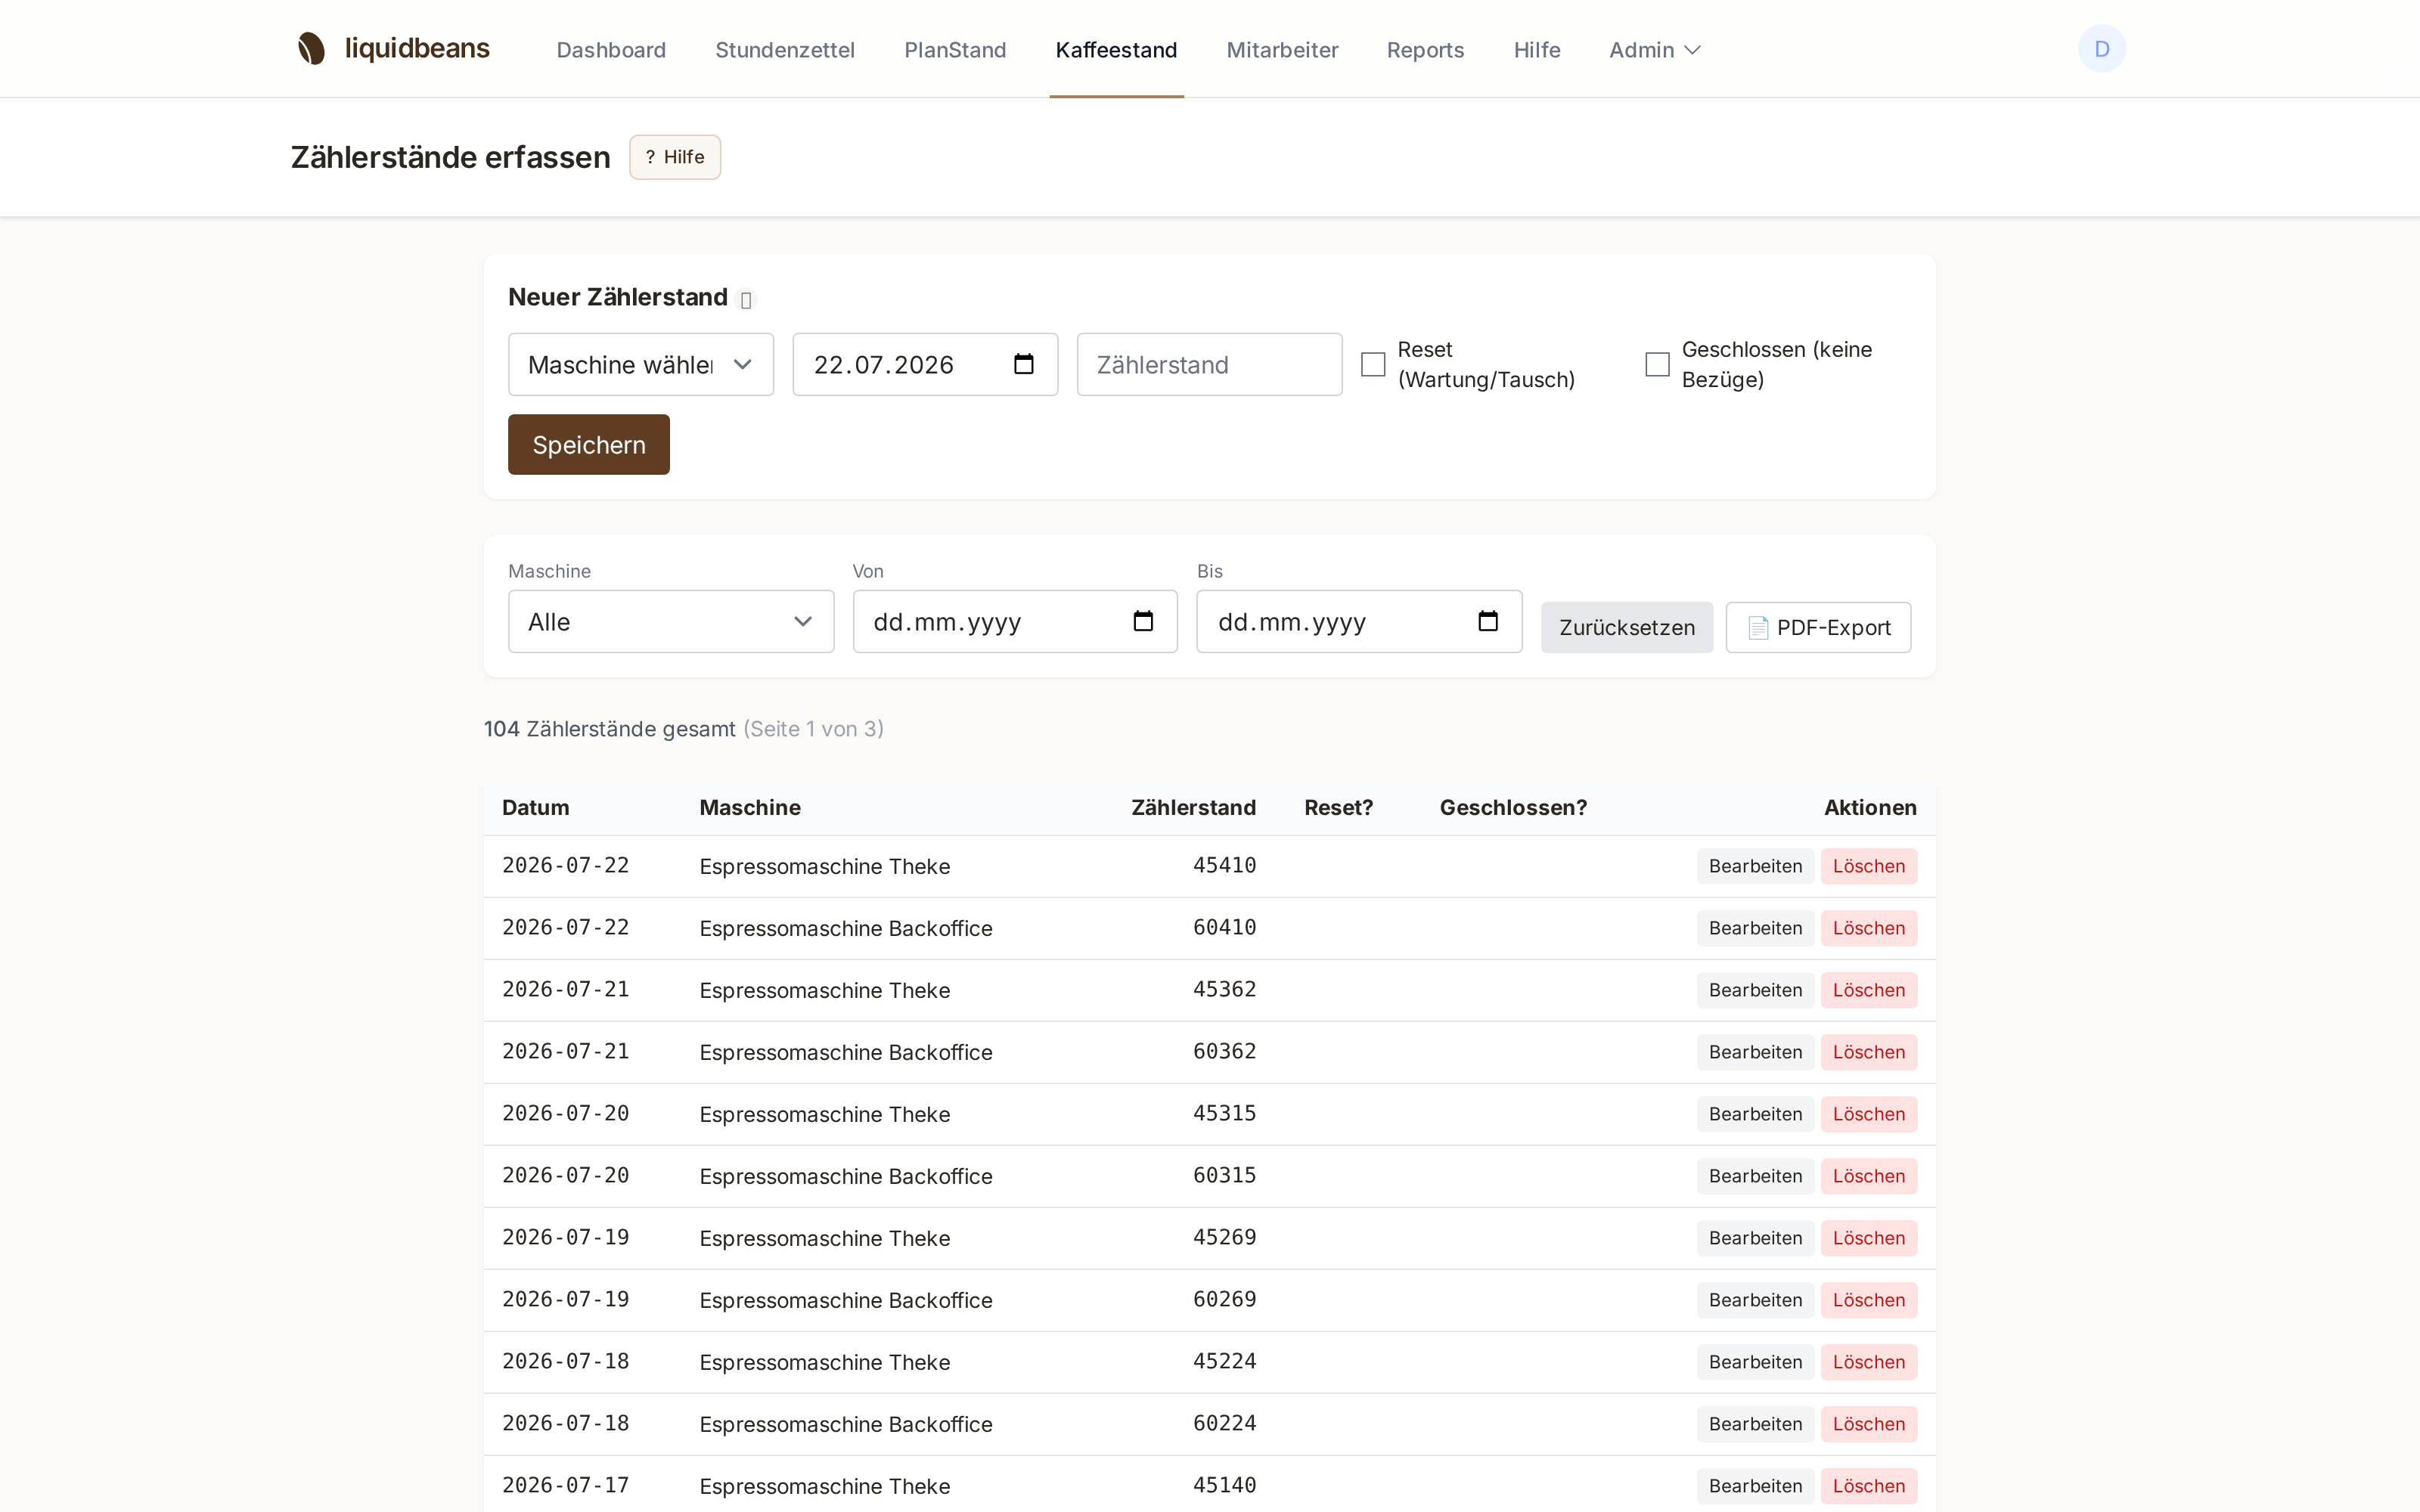Screen dimensions: 2420x1512
Task: Click Zurücksetzen to reset filters
Action: (x=1627, y=627)
